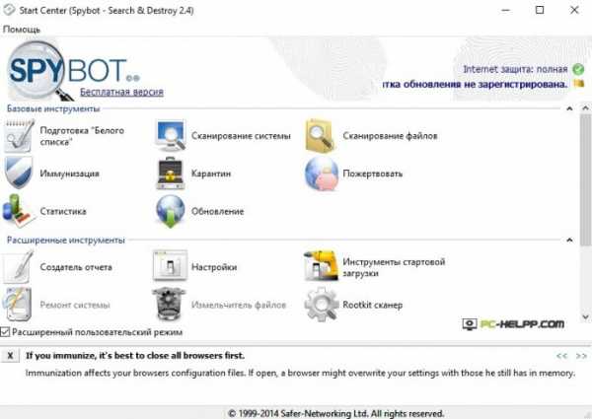Screen dimensions: 592x419
Task: Show next tip with >> arrows
Action: 581,354
